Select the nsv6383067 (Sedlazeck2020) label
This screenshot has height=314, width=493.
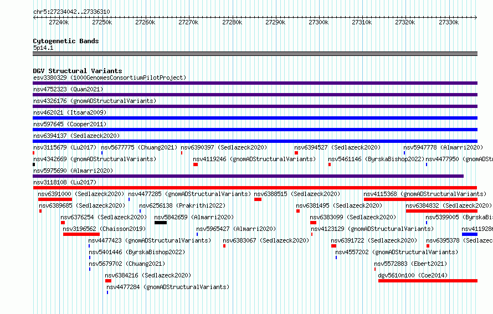click(266, 240)
